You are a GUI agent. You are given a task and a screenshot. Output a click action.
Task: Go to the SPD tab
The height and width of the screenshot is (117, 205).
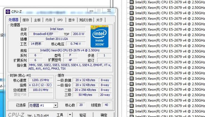60,20
